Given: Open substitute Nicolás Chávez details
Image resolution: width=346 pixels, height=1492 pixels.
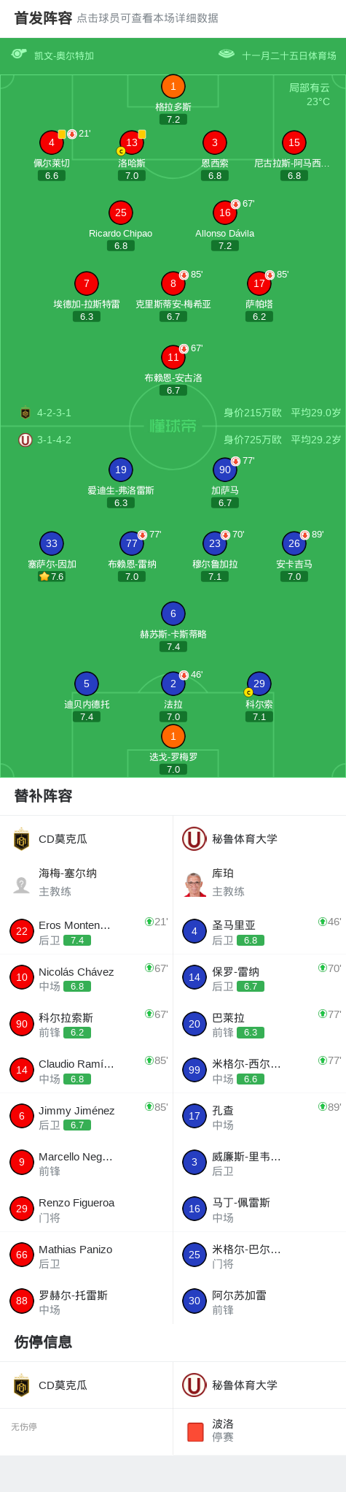Looking at the screenshot, I should 86,979.
